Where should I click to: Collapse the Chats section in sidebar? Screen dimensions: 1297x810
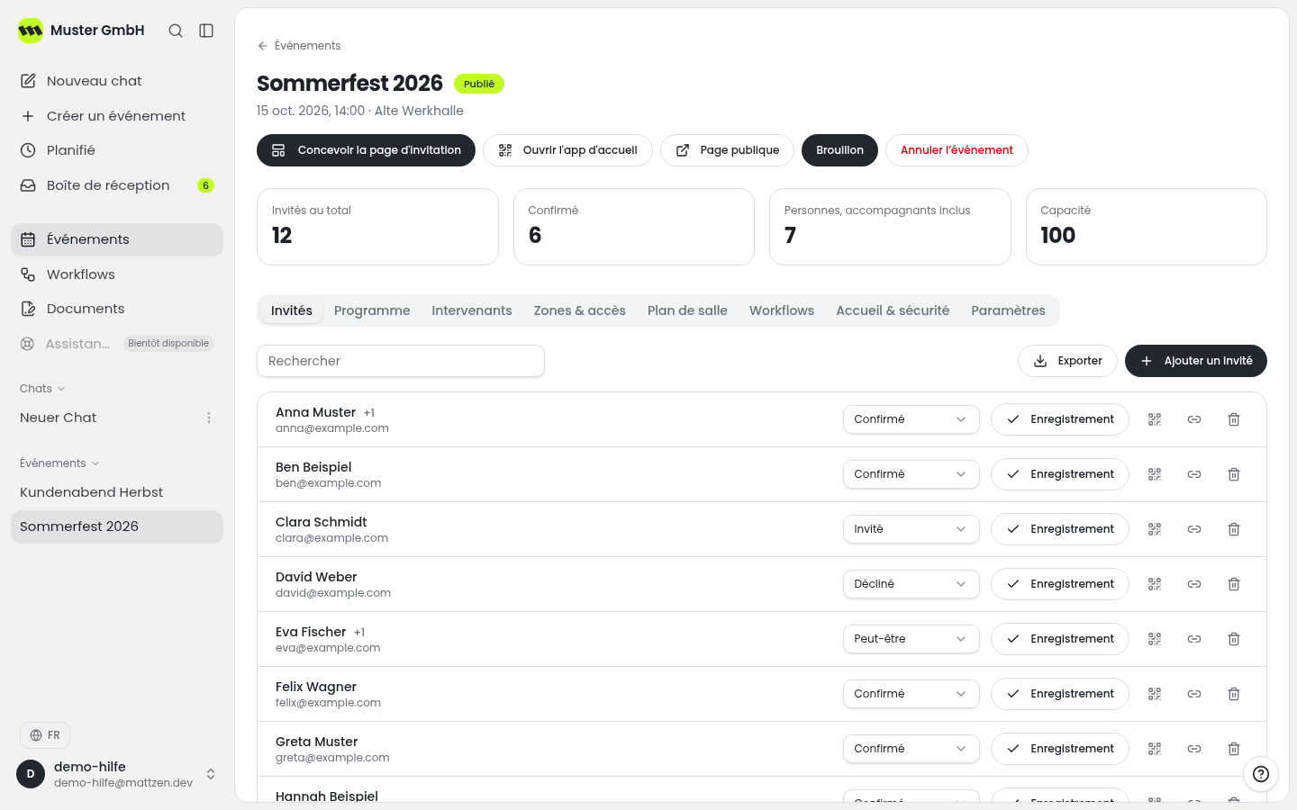[x=42, y=389]
